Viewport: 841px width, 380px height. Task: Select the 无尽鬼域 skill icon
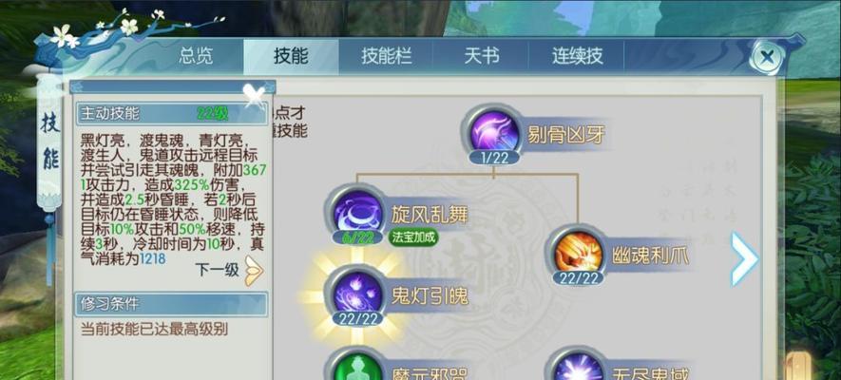[x=577, y=368]
